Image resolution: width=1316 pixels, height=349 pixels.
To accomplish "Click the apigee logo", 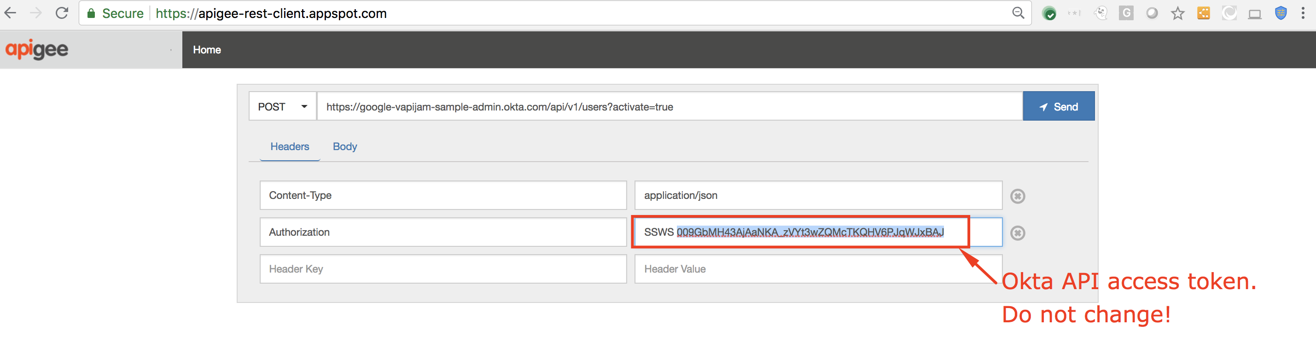I will [x=37, y=50].
